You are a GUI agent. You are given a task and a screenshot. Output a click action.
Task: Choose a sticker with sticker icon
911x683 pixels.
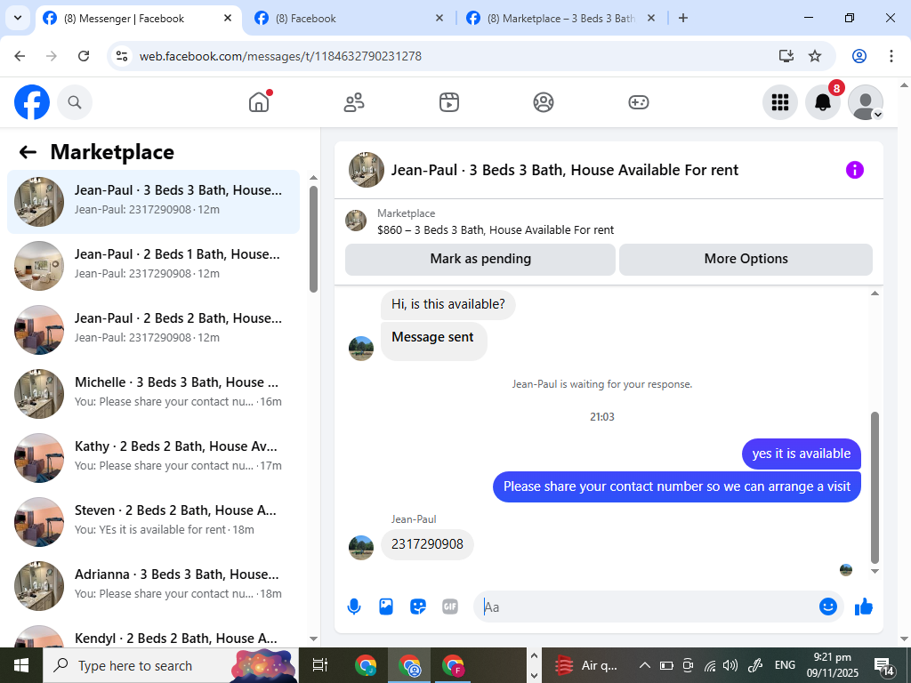[x=418, y=607]
